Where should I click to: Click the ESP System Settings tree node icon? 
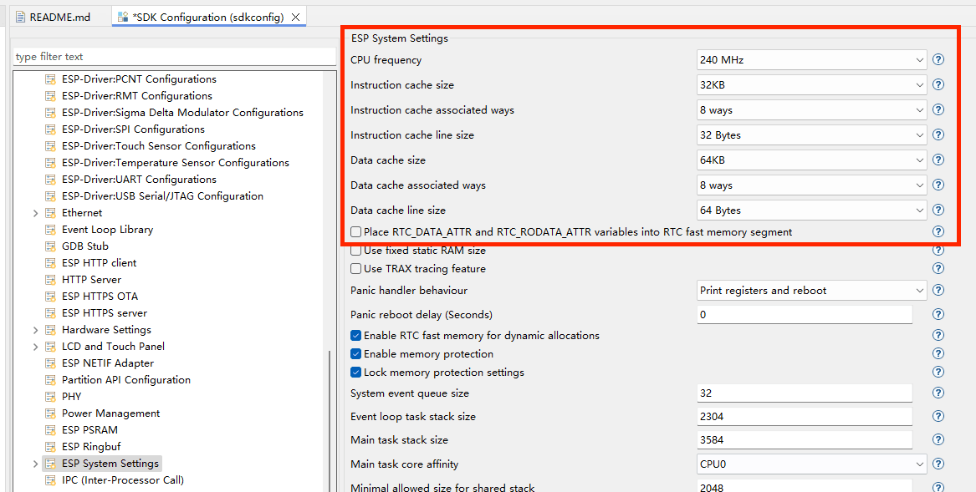(50, 464)
